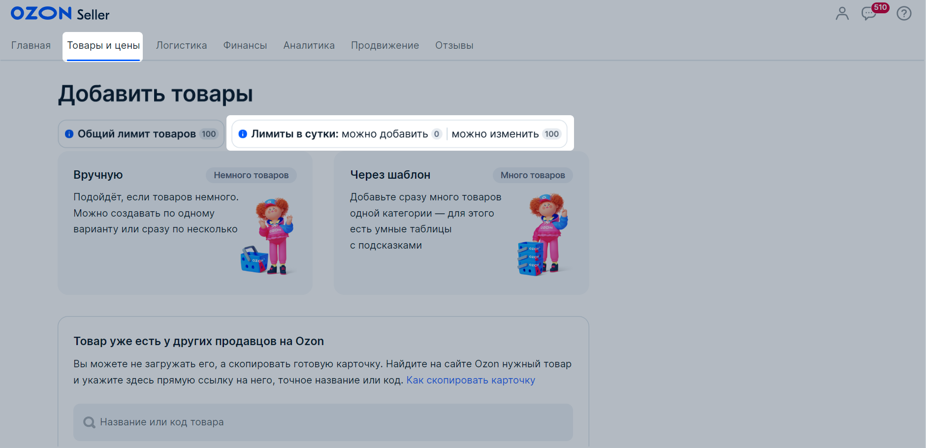Click info icon beside Общий лимит товаров
The image size is (926, 448).
[69, 134]
